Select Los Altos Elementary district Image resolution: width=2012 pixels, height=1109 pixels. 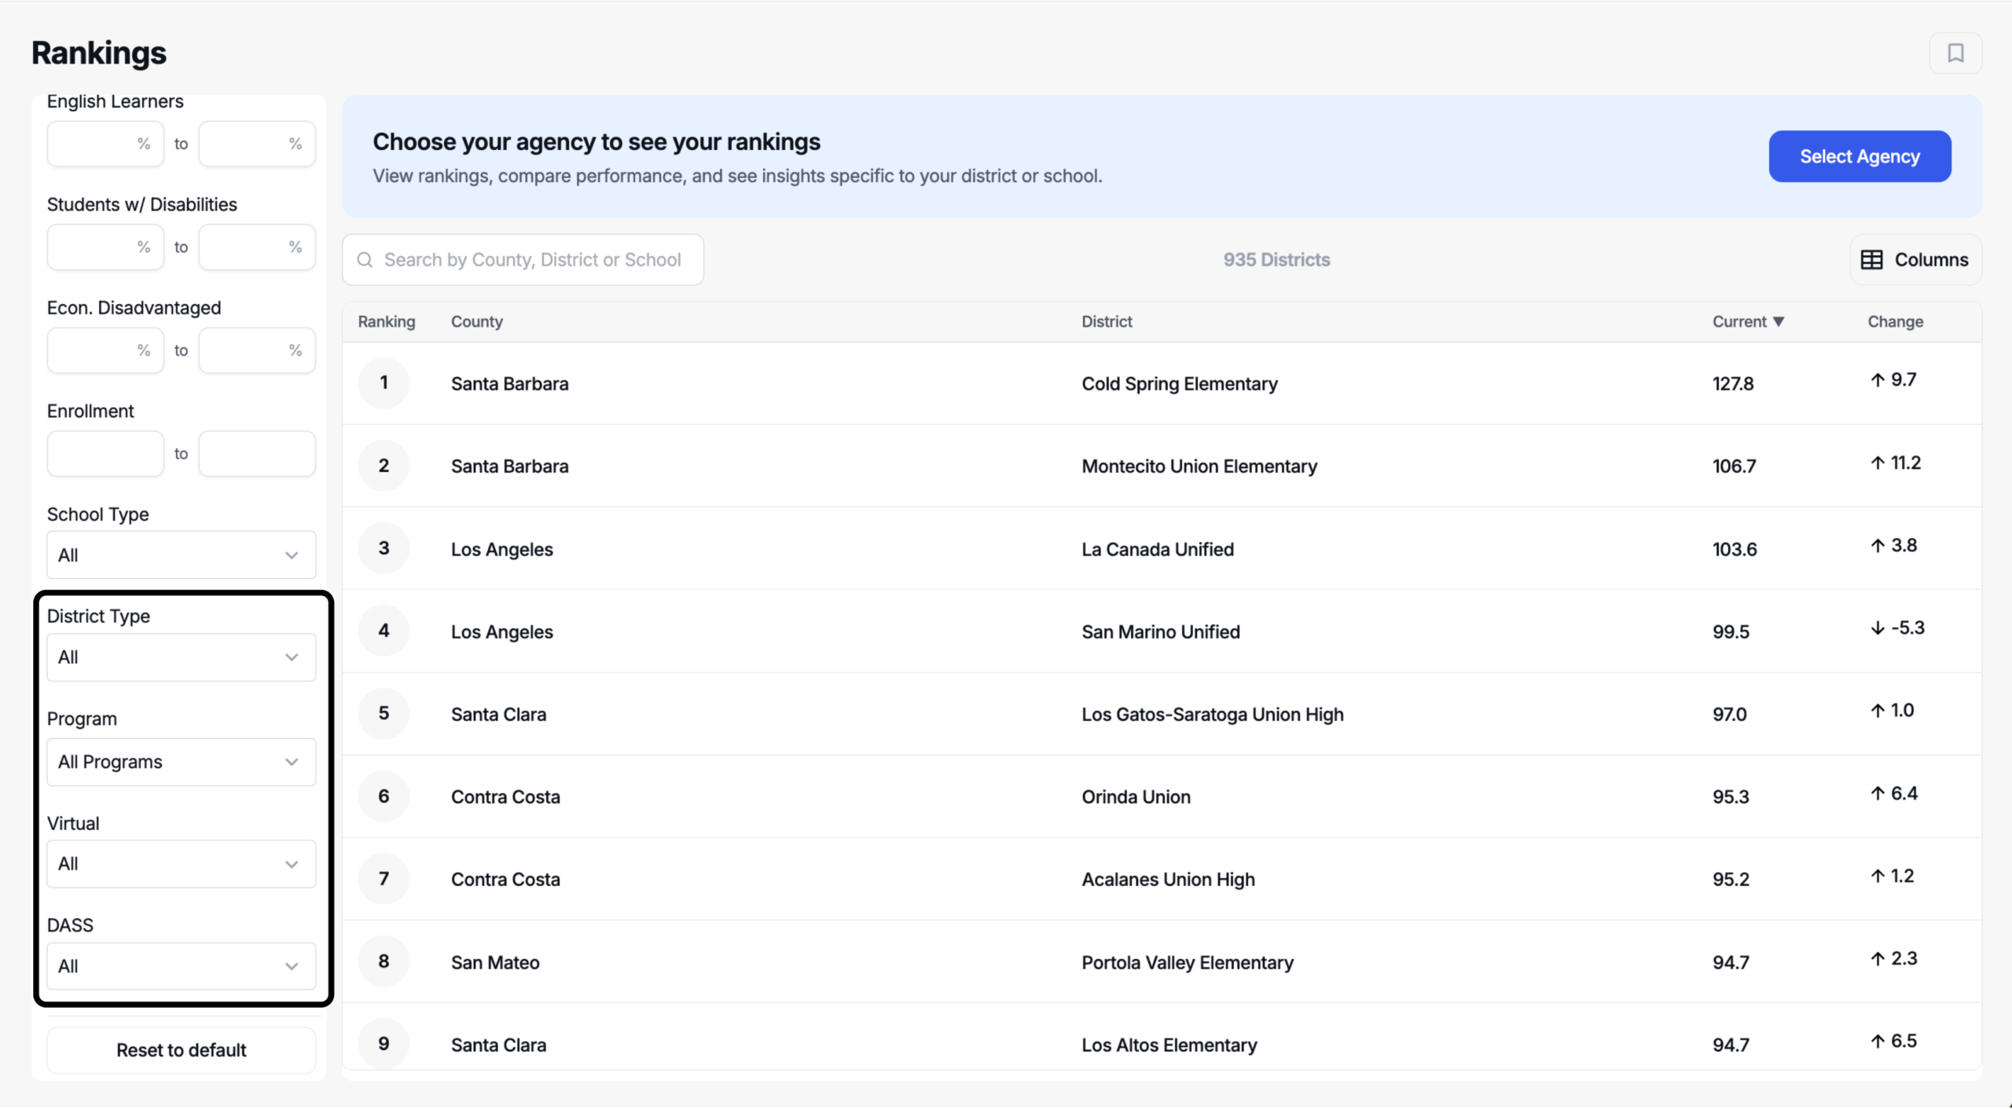tap(1169, 1045)
